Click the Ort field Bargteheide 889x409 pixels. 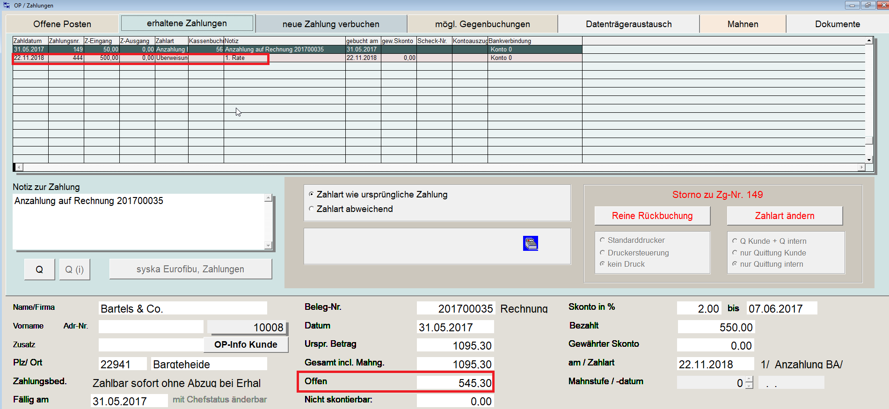pyautogui.click(x=209, y=364)
